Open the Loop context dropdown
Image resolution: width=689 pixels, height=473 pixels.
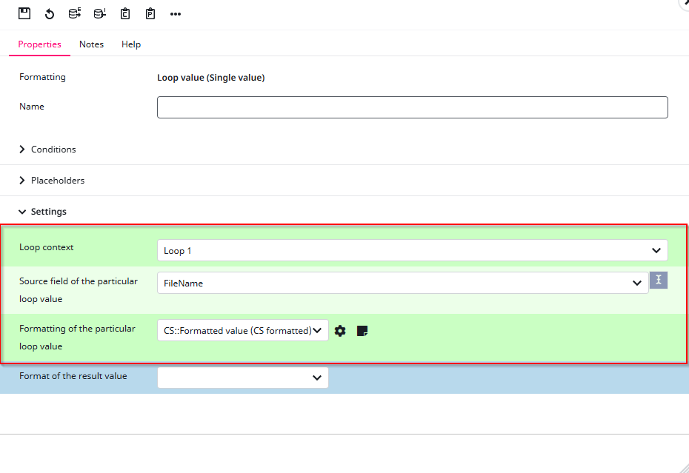pos(412,250)
